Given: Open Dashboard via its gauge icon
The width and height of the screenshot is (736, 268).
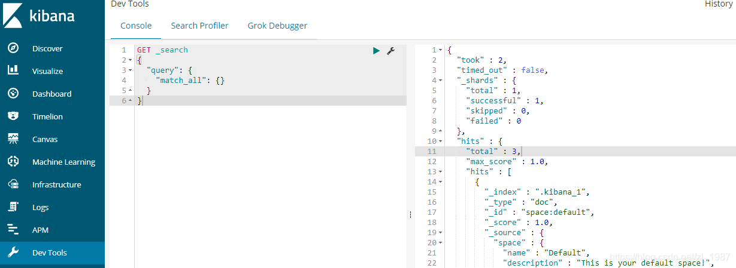Looking at the screenshot, I should 13,94.
